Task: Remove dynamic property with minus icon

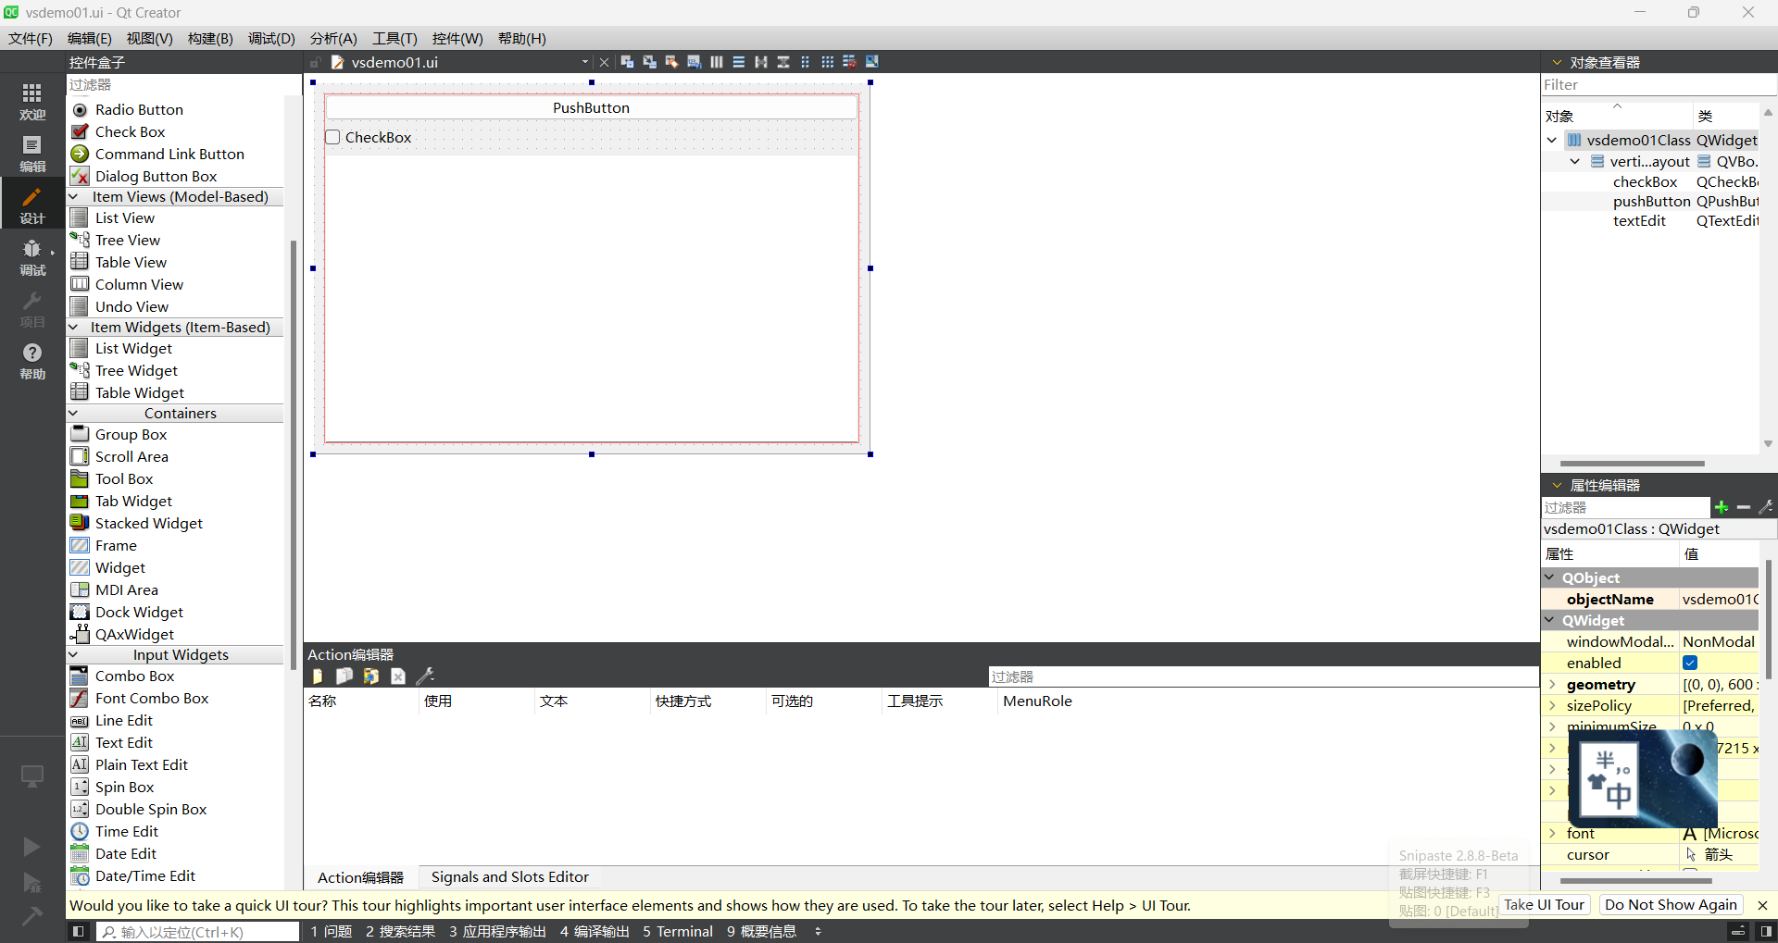Action: 1744,507
